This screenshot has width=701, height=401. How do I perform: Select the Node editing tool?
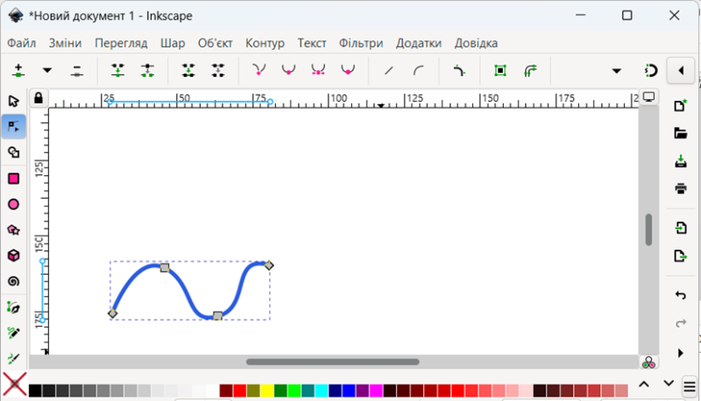13,127
